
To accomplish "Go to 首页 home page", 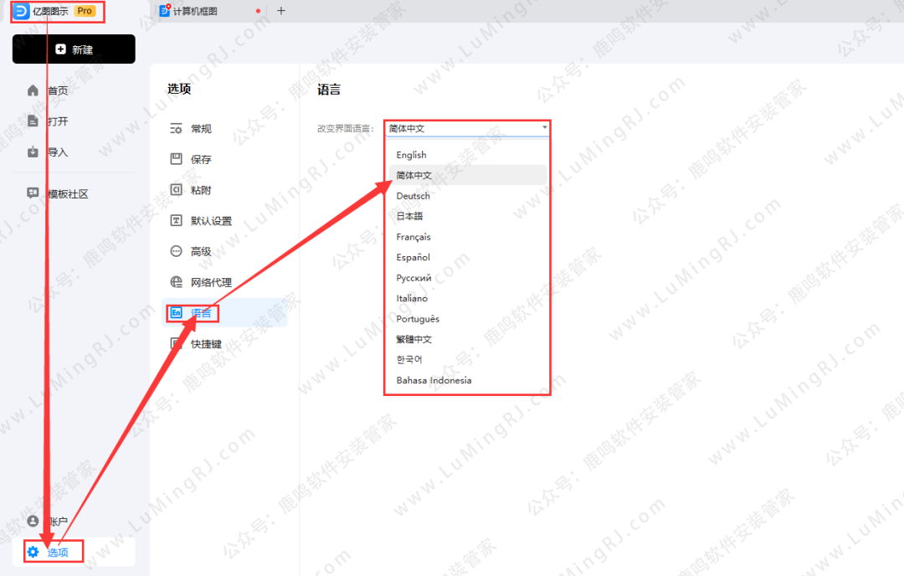I will (x=57, y=90).
